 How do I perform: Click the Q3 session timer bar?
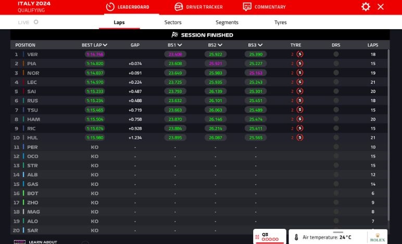pyautogui.click(x=269, y=237)
